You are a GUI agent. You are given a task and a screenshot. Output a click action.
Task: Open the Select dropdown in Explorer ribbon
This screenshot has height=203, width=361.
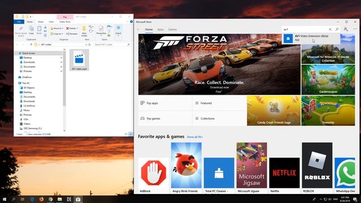(x=118, y=31)
